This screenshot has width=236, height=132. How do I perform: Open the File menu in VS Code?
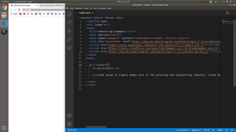(x=67, y=8)
